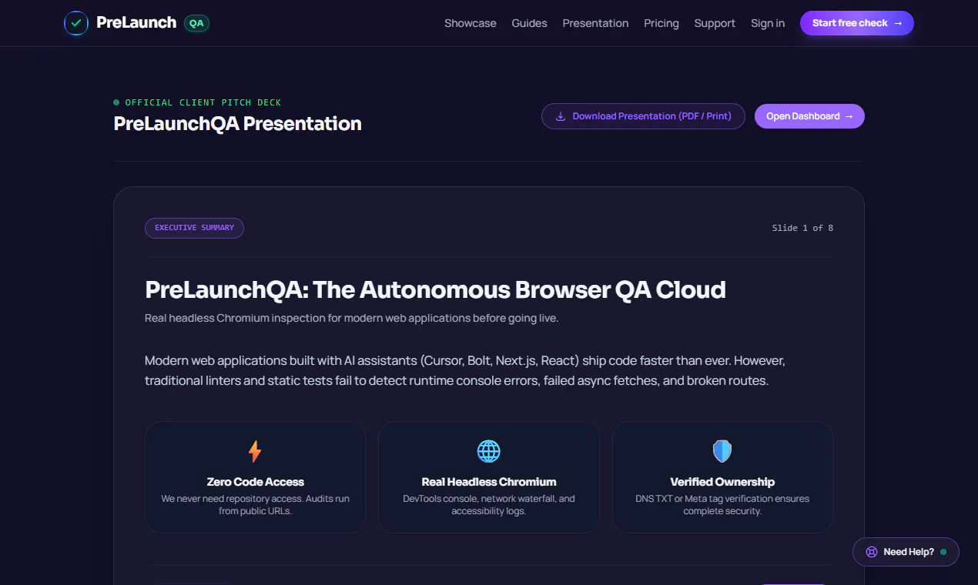Click the green QA badge beside PreLaunch
The width and height of the screenshot is (978, 585).
point(196,23)
